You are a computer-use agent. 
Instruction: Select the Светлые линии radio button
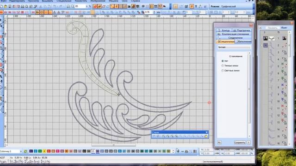[x=222, y=71]
